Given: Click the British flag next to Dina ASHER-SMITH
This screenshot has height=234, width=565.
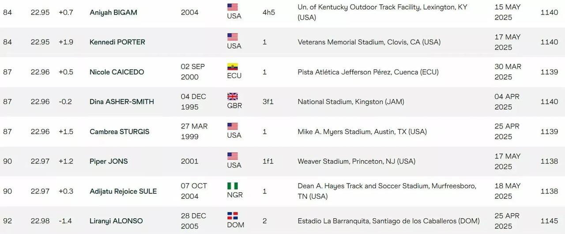Looking at the screenshot, I should coord(233,97).
